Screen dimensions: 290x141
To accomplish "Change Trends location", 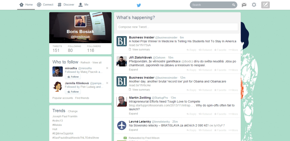I will [x=73, y=111].
